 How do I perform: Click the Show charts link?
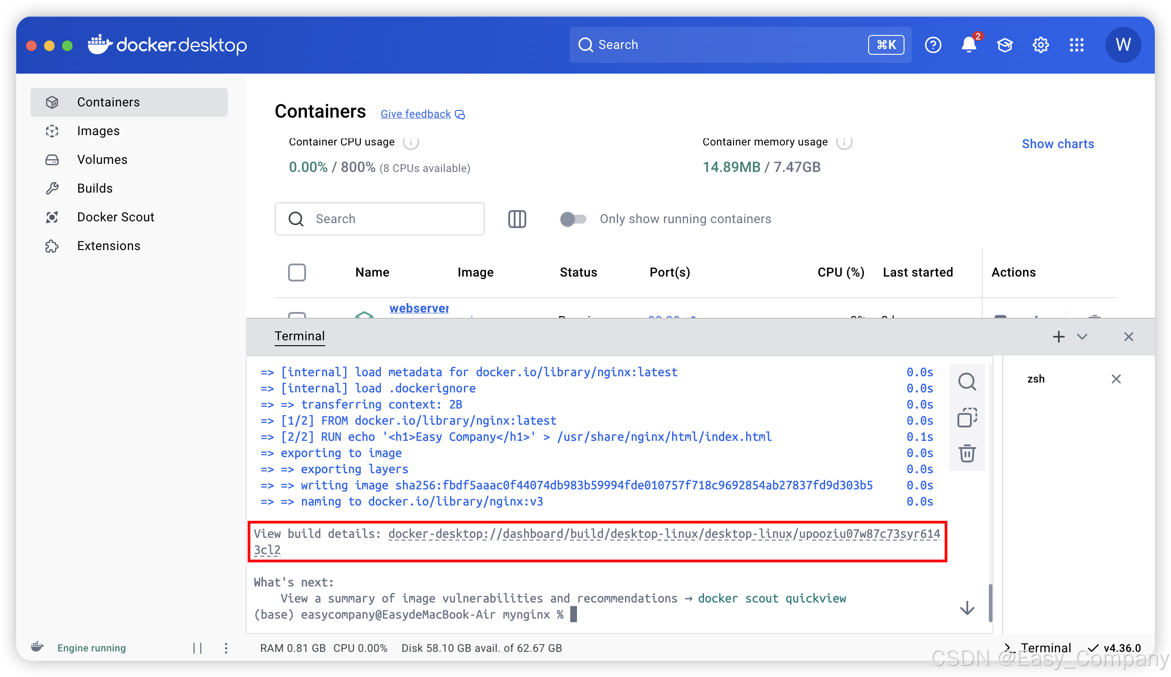coord(1057,144)
